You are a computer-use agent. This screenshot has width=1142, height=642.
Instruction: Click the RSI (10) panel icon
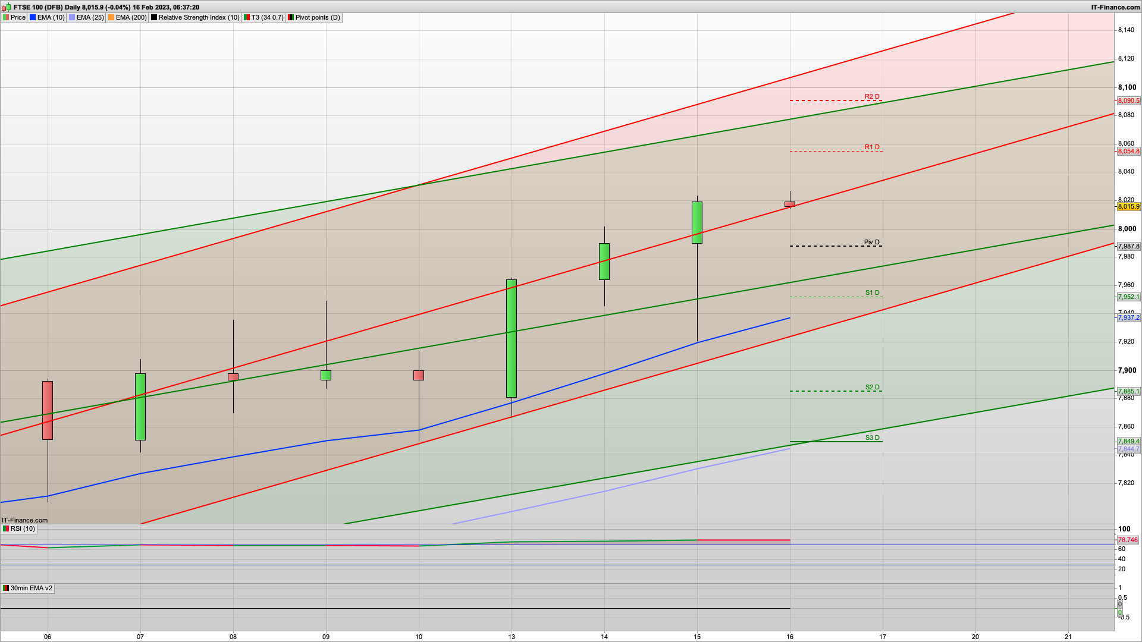(6, 529)
